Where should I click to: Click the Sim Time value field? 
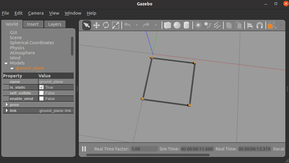197,149
